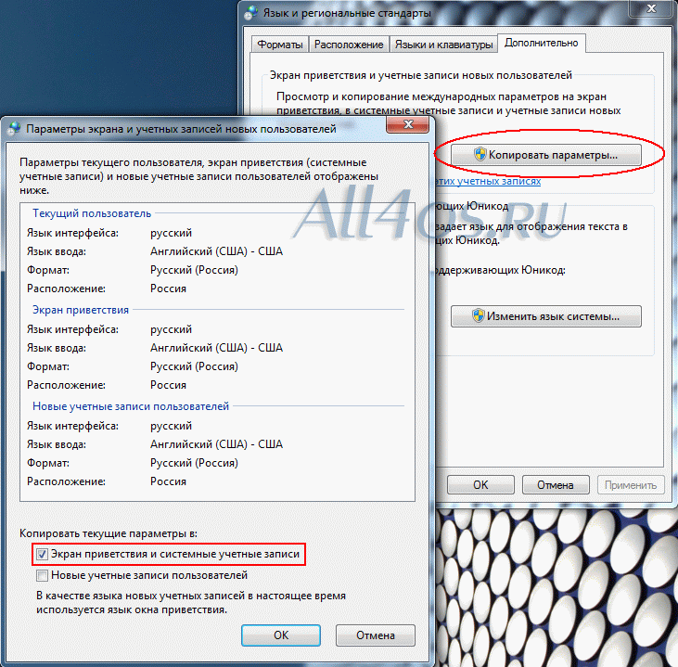
Task: Open the Форматы tab
Action: coord(280,45)
